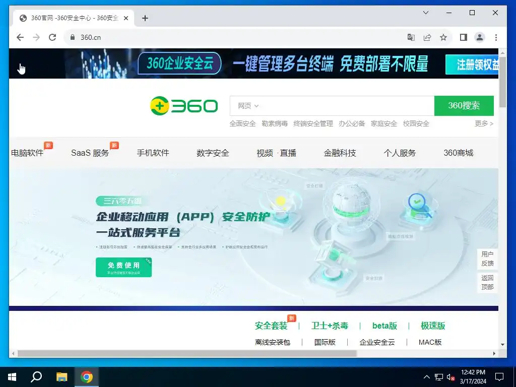
Task: Open Google Translate icon in address bar
Action: [x=411, y=37]
